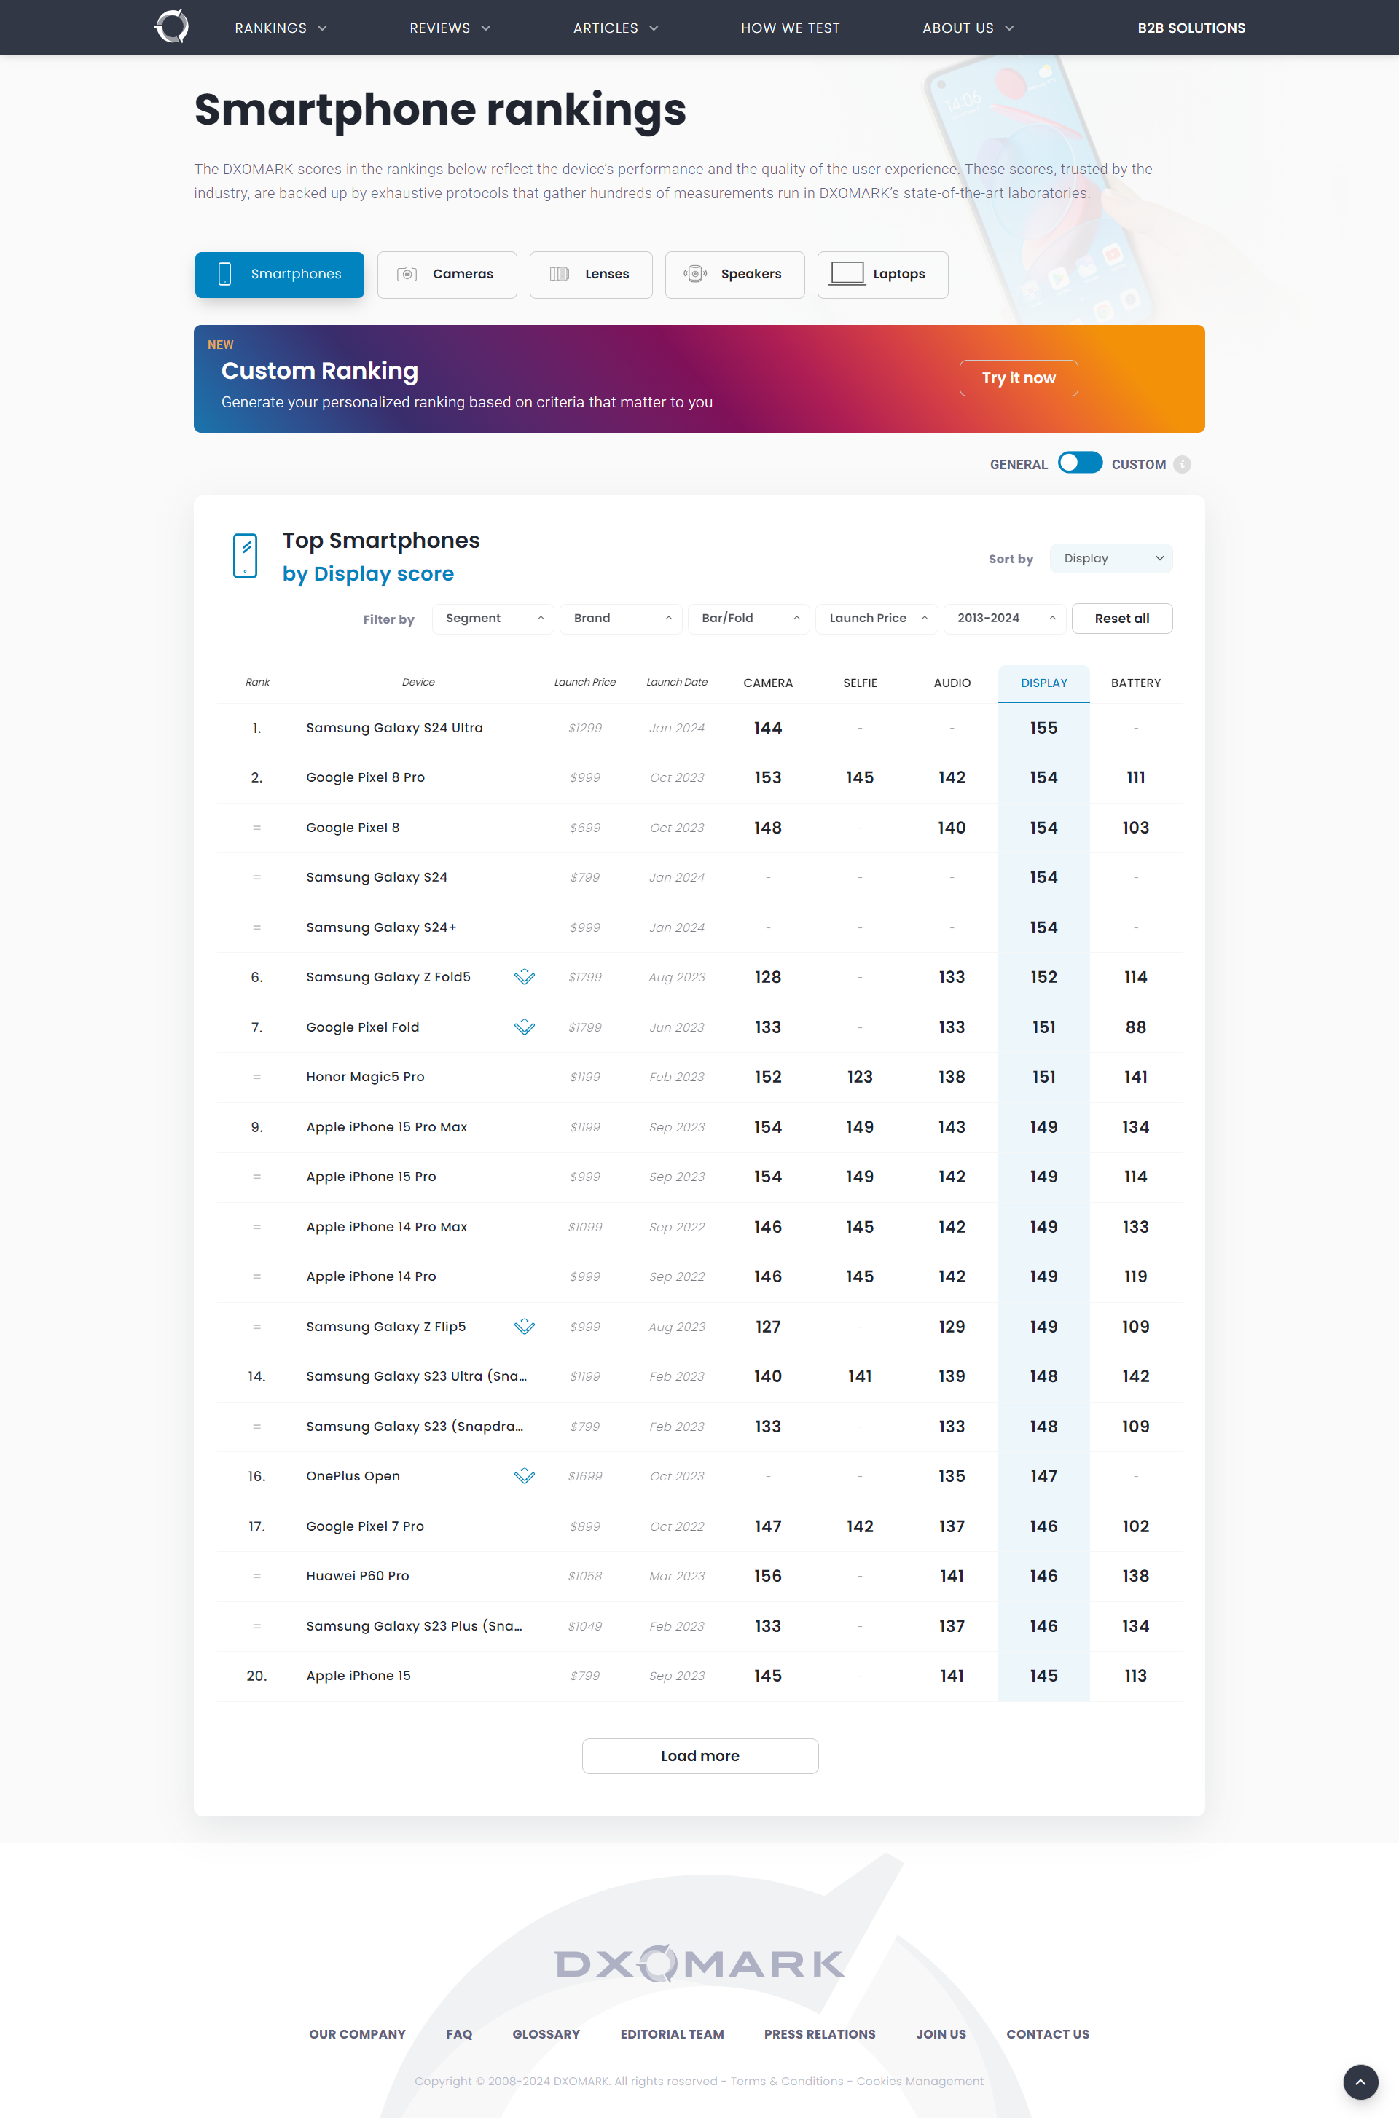Click the Try it now button
Viewport: 1399px width, 2118px height.
pyautogui.click(x=1016, y=377)
